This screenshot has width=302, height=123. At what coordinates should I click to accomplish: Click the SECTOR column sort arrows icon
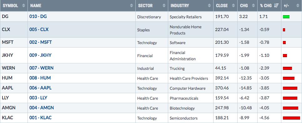point(164,6)
